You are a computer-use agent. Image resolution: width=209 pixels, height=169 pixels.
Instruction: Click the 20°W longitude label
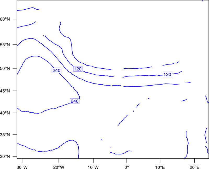coord(59,167)
